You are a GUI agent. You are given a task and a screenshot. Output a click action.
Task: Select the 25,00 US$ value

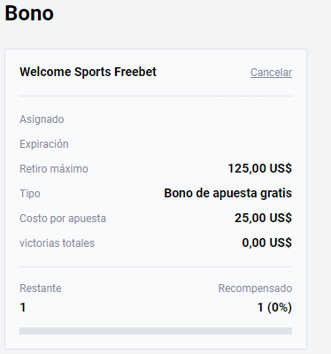(x=263, y=218)
